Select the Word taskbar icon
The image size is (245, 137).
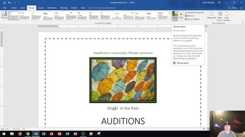pos(36,134)
